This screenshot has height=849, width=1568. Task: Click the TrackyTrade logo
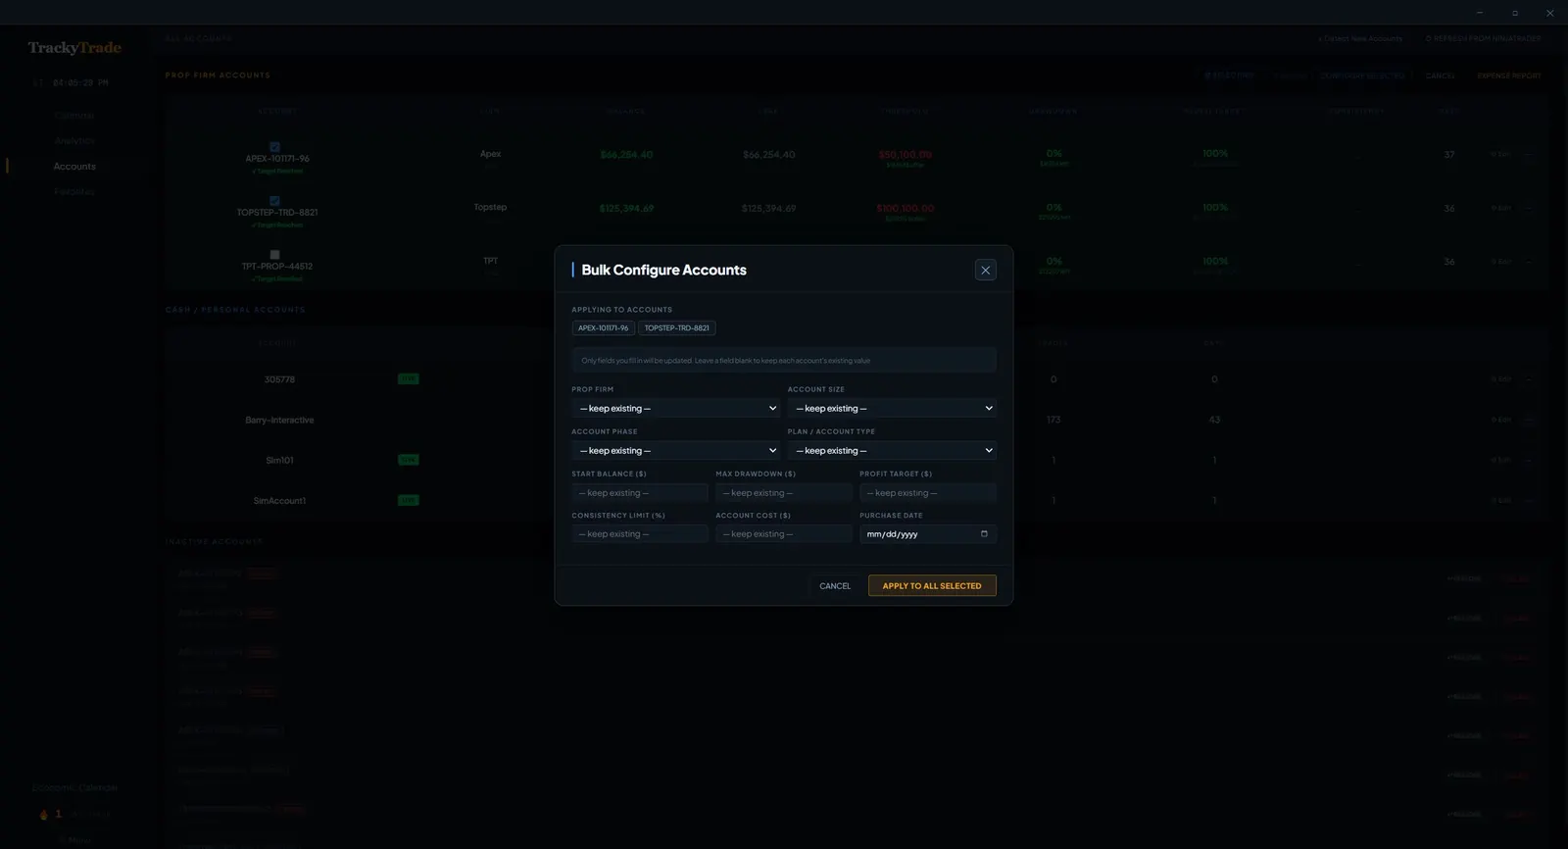[74, 47]
